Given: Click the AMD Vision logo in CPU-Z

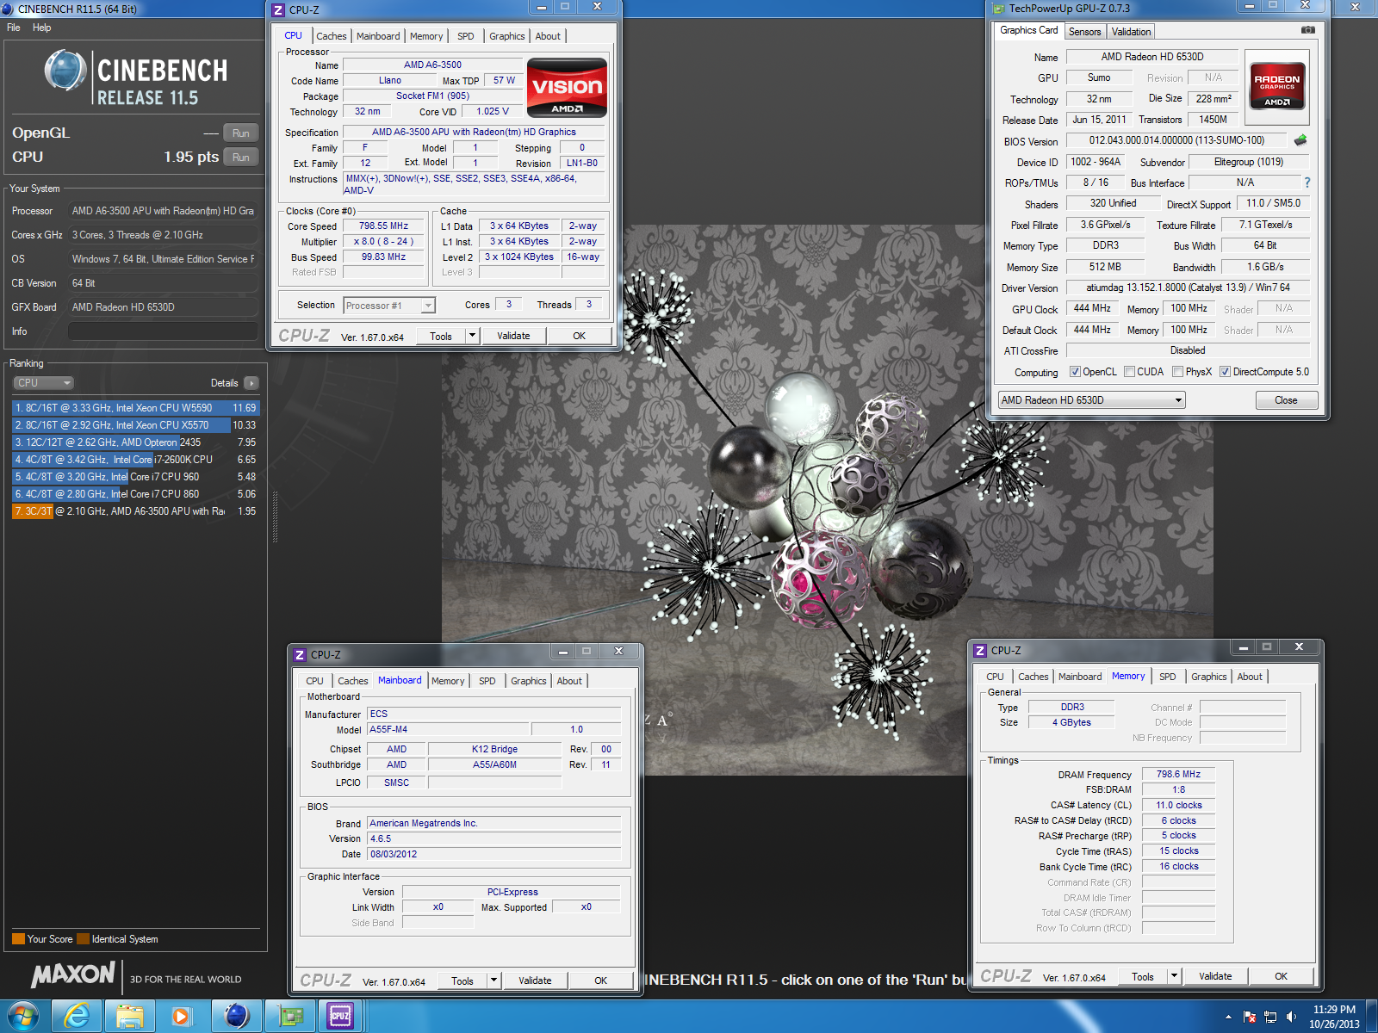Looking at the screenshot, I should [x=567, y=87].
